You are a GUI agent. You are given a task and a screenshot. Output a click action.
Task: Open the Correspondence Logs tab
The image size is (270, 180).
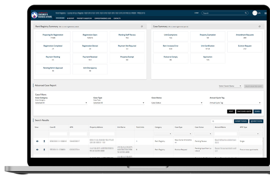pos(103,18)
